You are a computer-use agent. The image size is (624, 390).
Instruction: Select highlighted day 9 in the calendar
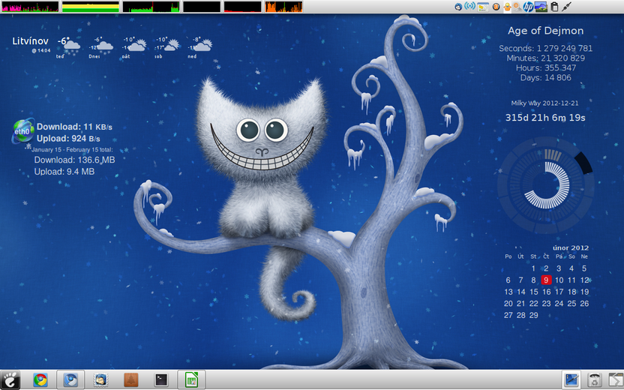(x=546, y=280)
